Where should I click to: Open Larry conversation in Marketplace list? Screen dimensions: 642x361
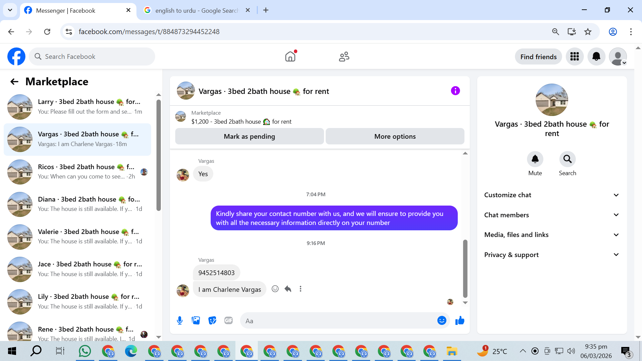tap(78, 107)
